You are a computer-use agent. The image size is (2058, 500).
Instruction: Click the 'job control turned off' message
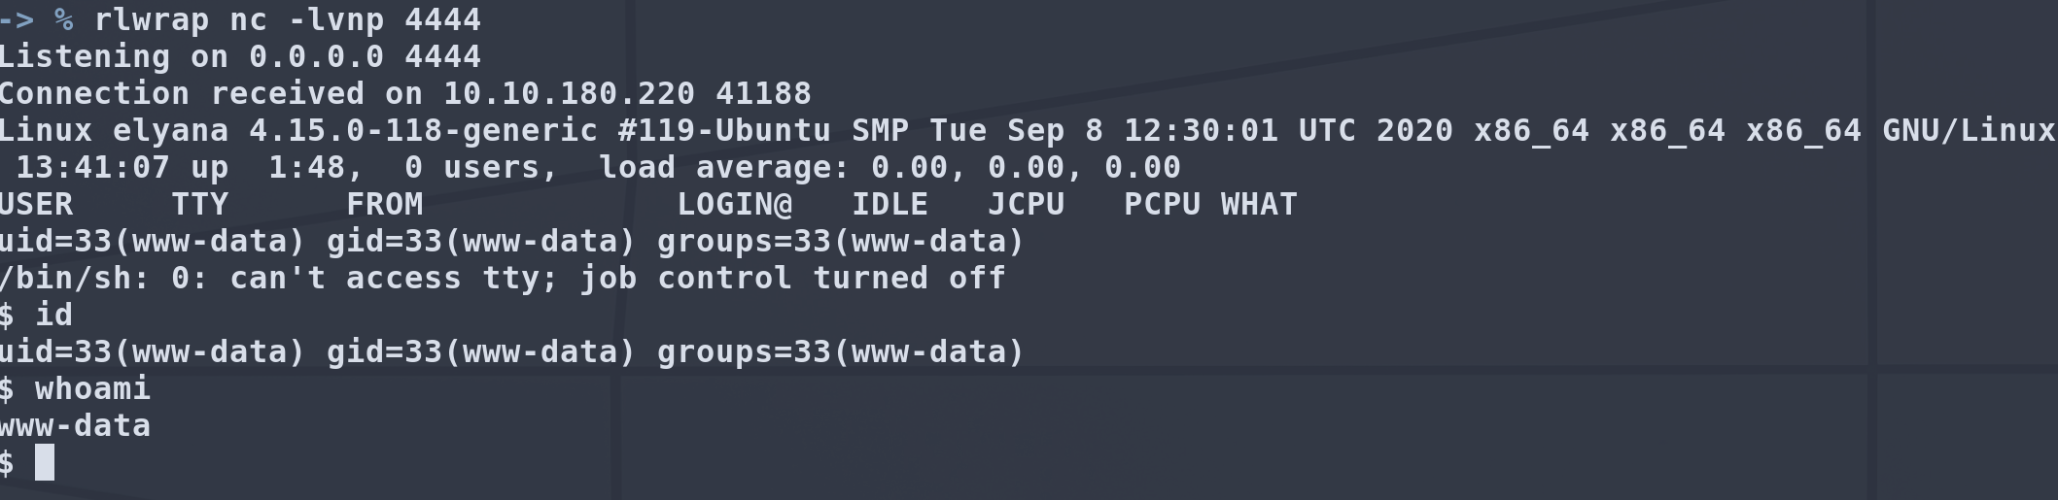coord(793,278)
